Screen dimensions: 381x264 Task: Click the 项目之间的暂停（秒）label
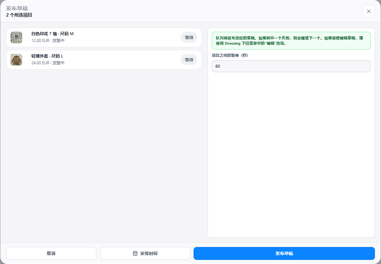click(230, 55)
